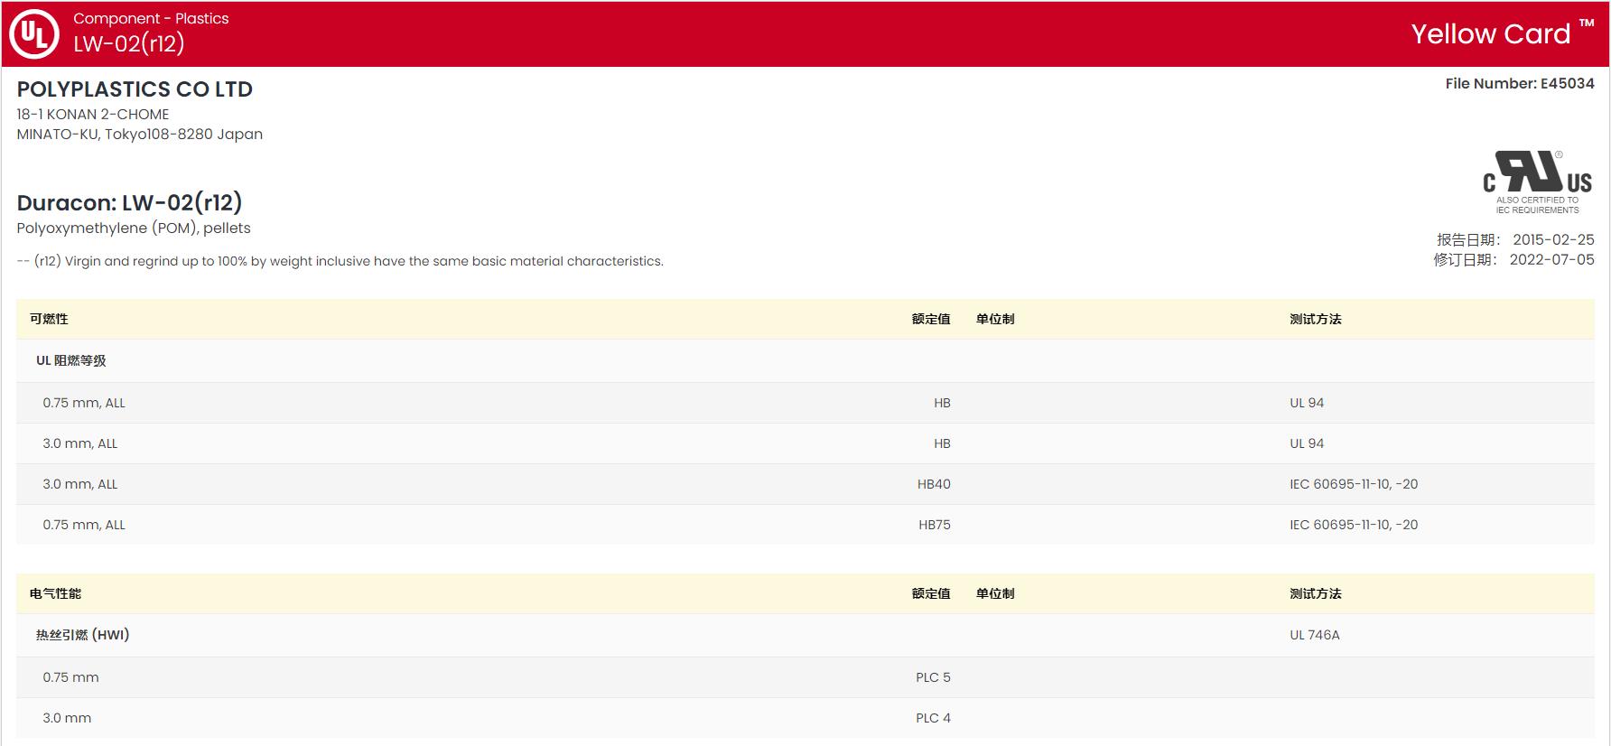This screenshot has height=746, width=1611.
Task: Click the HB40 rating value
Action: [934, 484]
